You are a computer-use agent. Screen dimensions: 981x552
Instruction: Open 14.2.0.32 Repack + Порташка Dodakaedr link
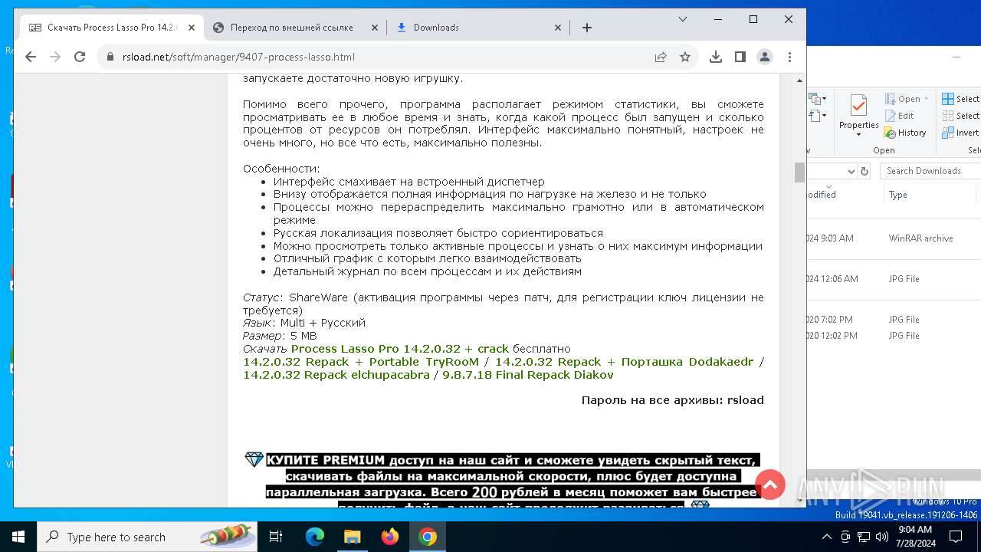(624, 362)
